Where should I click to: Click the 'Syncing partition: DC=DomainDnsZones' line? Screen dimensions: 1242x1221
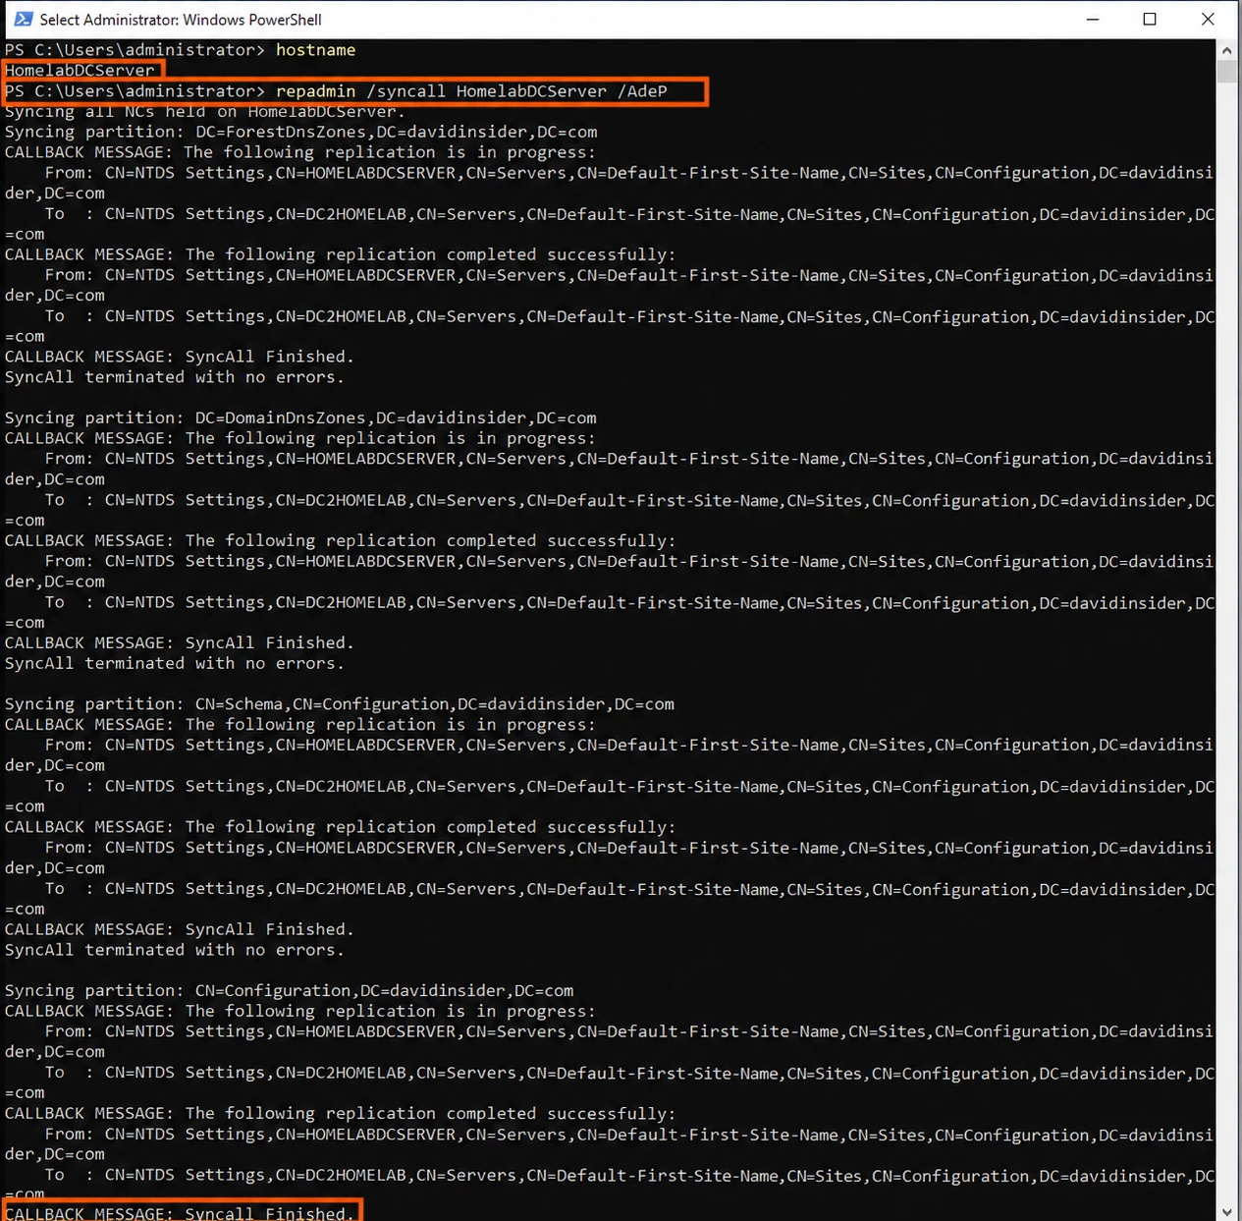tap(300, 417)
